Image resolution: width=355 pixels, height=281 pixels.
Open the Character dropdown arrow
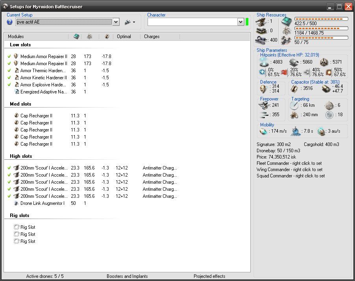(240, 22)
